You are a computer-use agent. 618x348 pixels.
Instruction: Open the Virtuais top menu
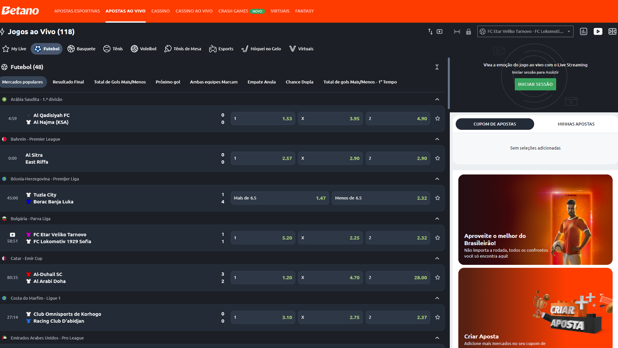click(x=280, y=11)
